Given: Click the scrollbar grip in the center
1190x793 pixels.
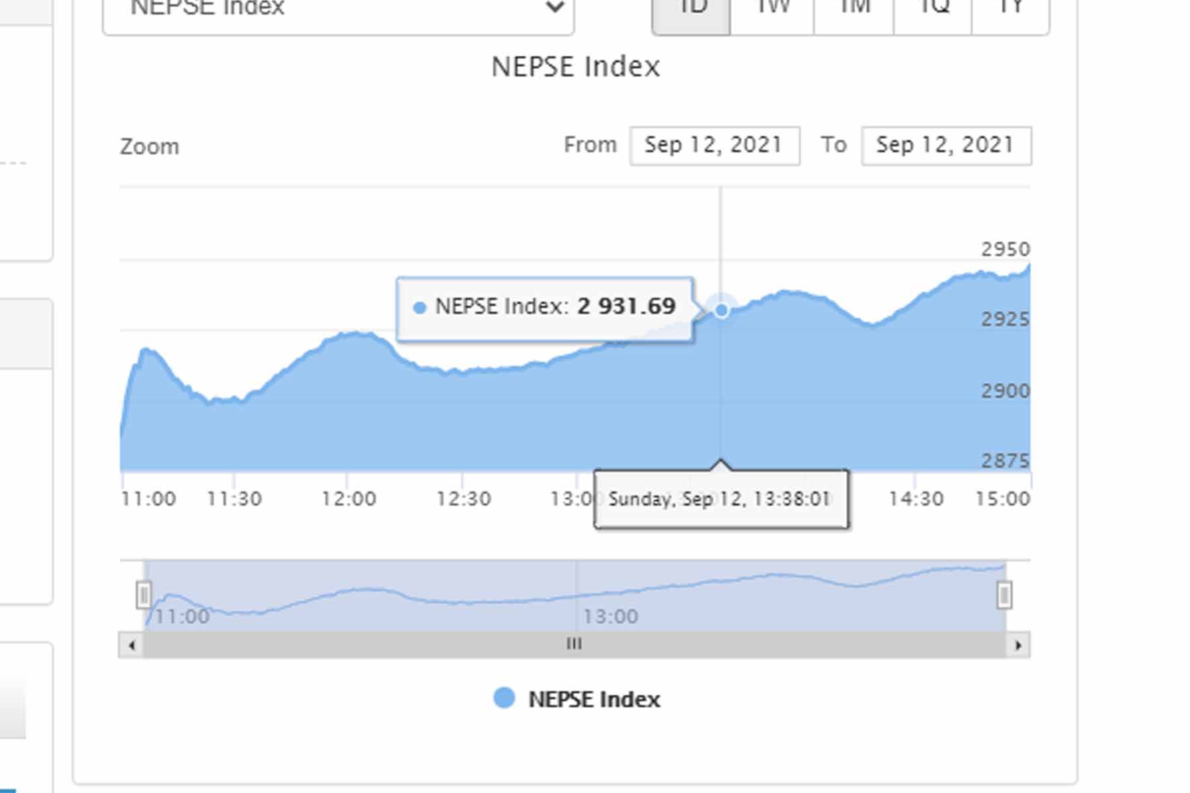Looking at the screenshot, I should pyautogui.click(x=574, y=644).
